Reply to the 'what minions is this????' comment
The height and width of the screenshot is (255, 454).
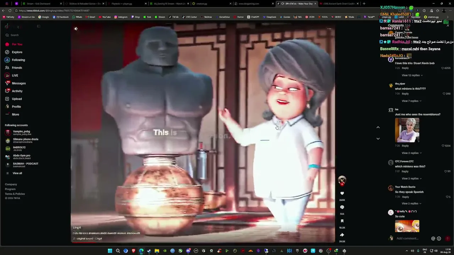[405, 94]
